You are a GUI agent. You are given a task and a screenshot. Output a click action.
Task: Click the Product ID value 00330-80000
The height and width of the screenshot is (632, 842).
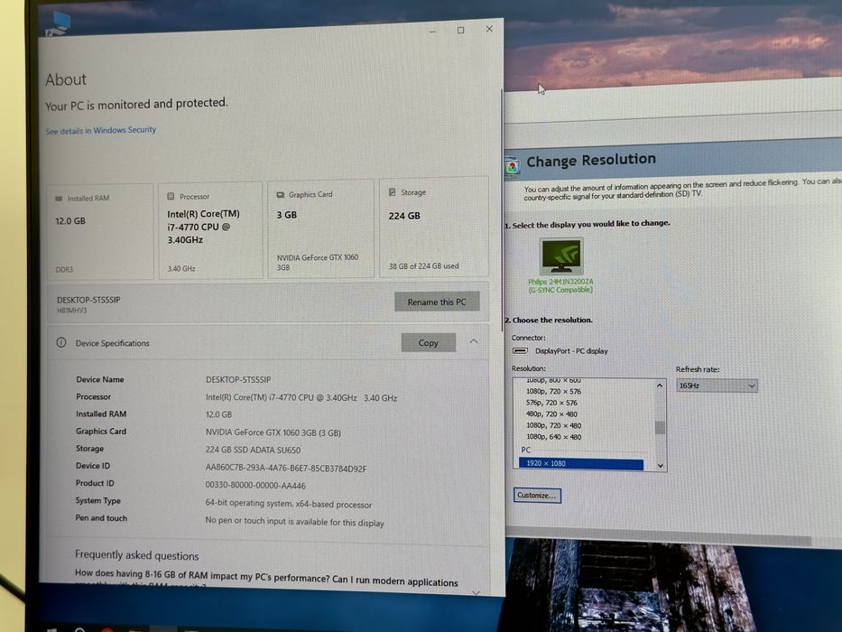pos(255,485)
